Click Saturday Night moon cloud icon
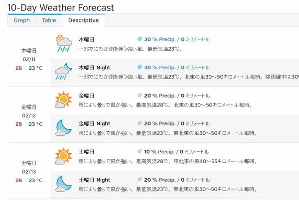Viewport: 299px width, 200px height. pos(63,184)
